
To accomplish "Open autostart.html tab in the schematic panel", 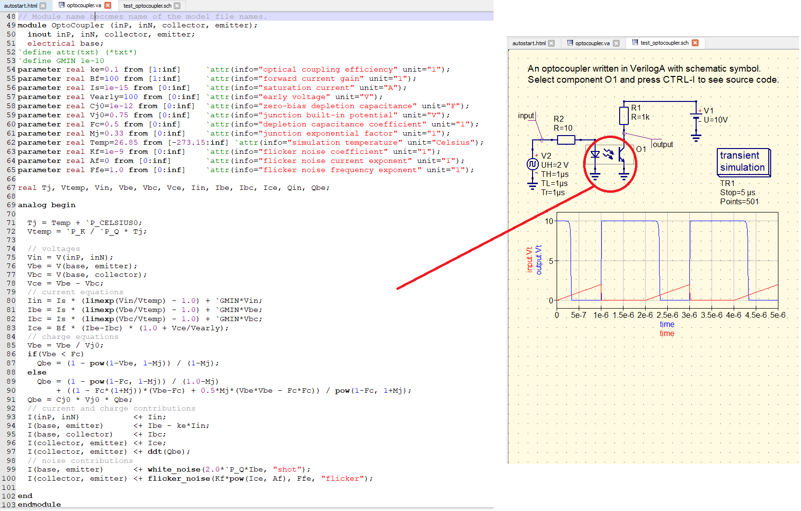I will pyautogui.click(x=529, y=43).
